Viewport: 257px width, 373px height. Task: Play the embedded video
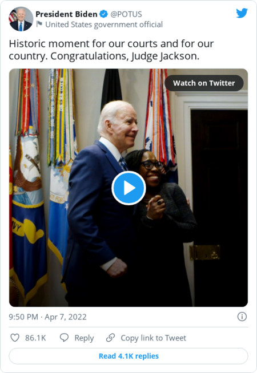[128, 188]
